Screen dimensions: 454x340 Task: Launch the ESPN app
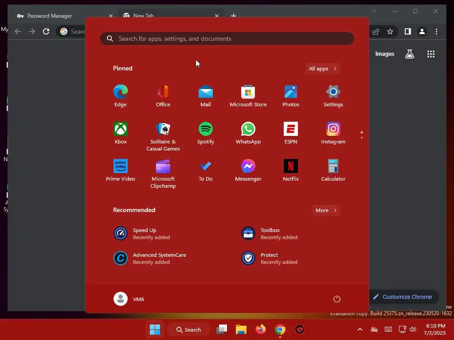pyautogui.click(x=291, y=133)
